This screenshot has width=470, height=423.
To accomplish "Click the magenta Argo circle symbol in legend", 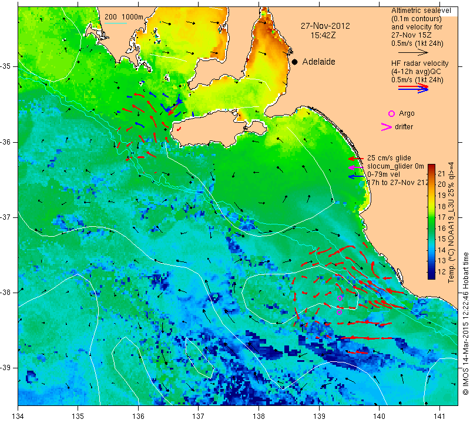I will (x=391, y=113).
